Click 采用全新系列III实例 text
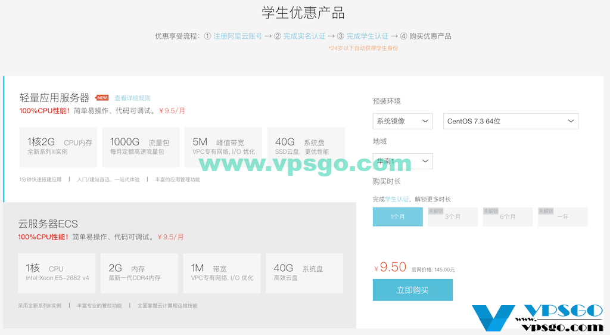This screenshot has width=610, height=335. (40, 306)
